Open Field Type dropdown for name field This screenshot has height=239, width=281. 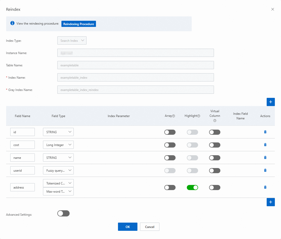click(58, 158)
